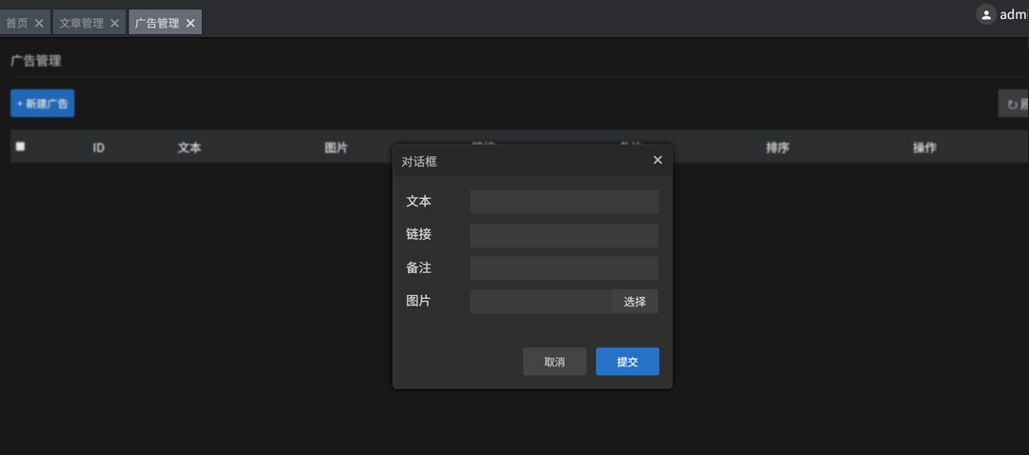Viewport: 1029px width, 455px height.
Task: Submit the form with 提交
Action: pyautogui.click(x=627, y=362)
